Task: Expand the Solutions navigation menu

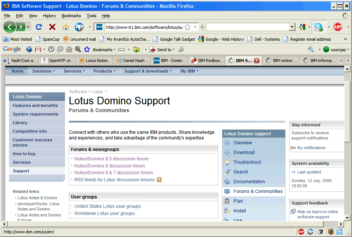Action: 44,71
